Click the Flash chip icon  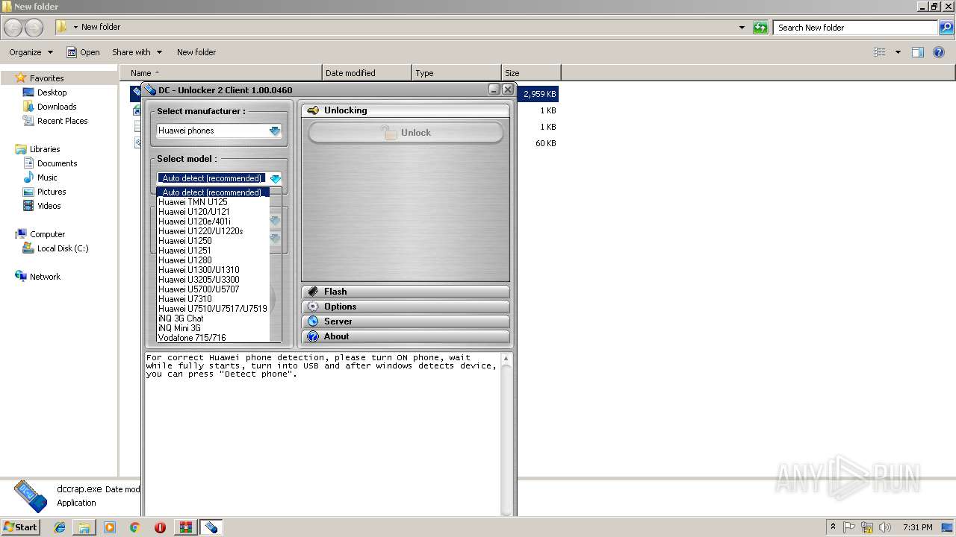tap(313, 292)
